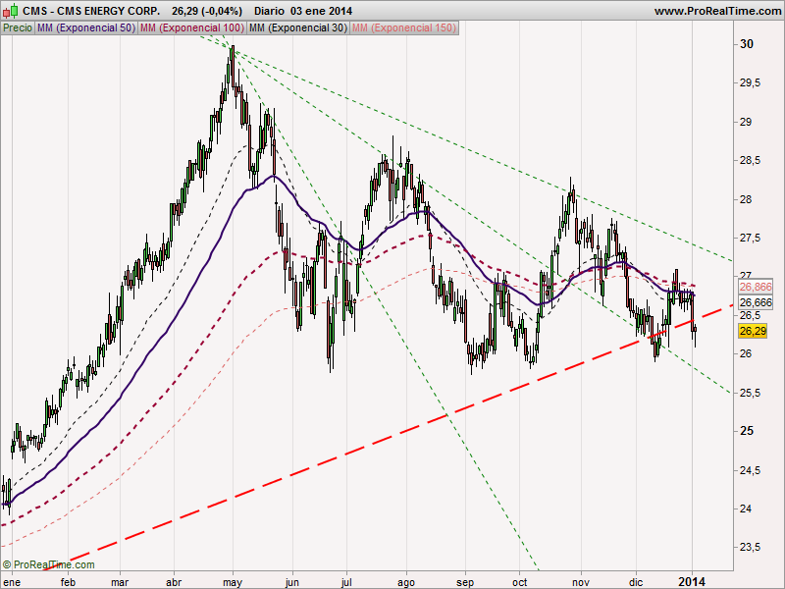Click the candlestick chart icon beside CMS title

click(10, 11)
